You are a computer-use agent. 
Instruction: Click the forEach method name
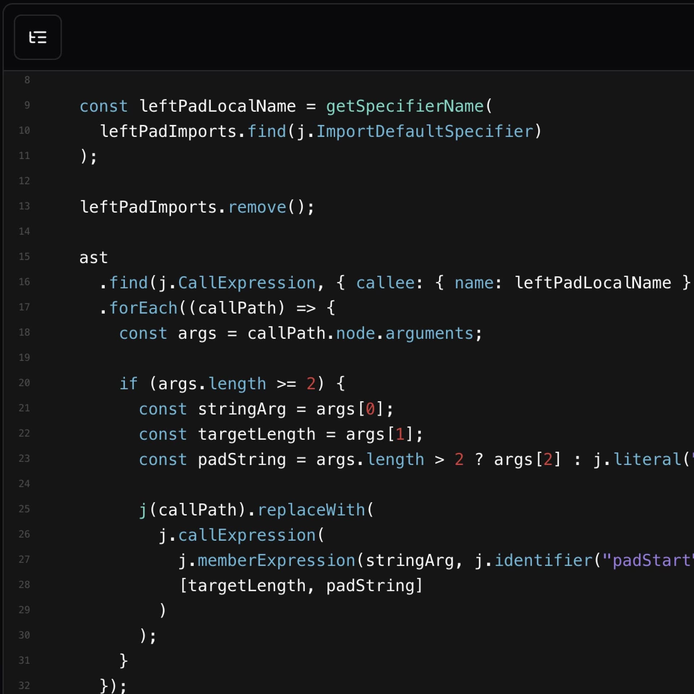[x=143, y=308]
